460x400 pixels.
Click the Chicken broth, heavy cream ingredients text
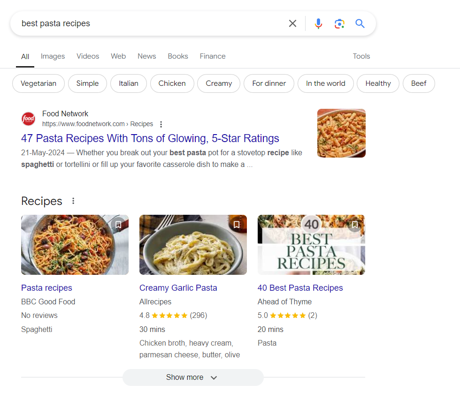[190, 349]
